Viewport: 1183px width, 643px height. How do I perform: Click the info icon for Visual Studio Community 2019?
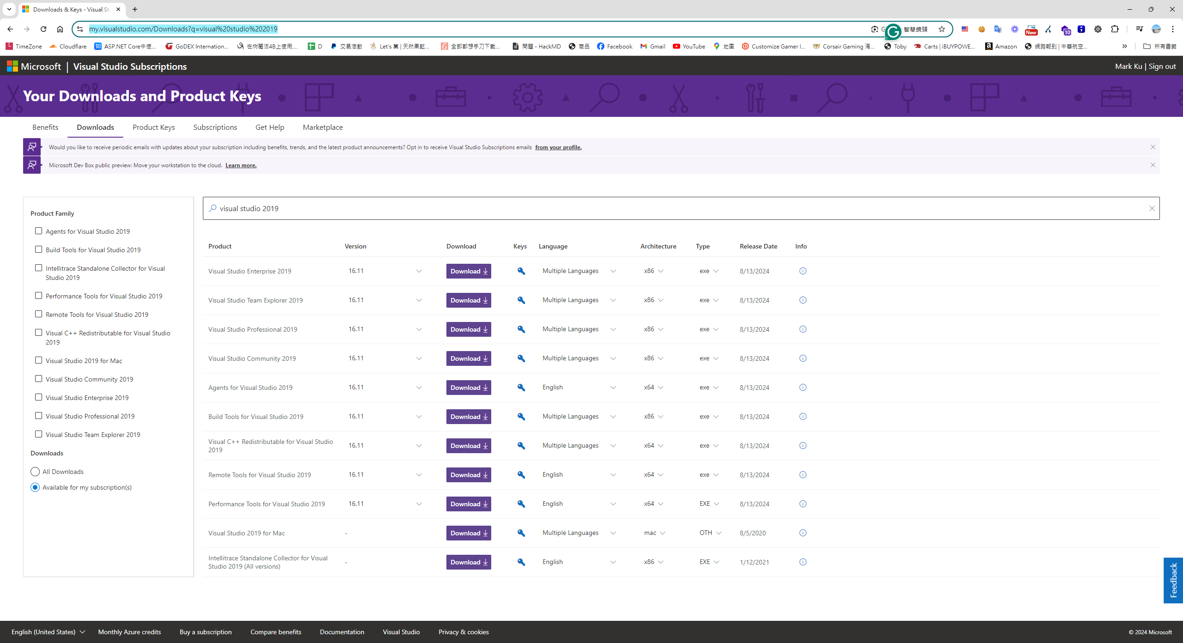coord(802,358)
